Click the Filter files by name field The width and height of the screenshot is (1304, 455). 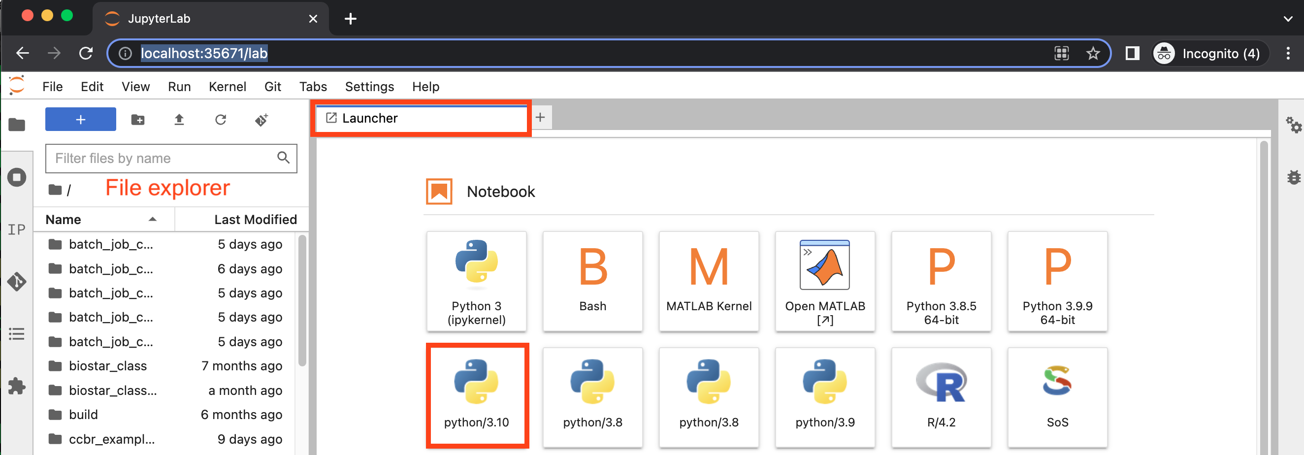coord(164,159)
